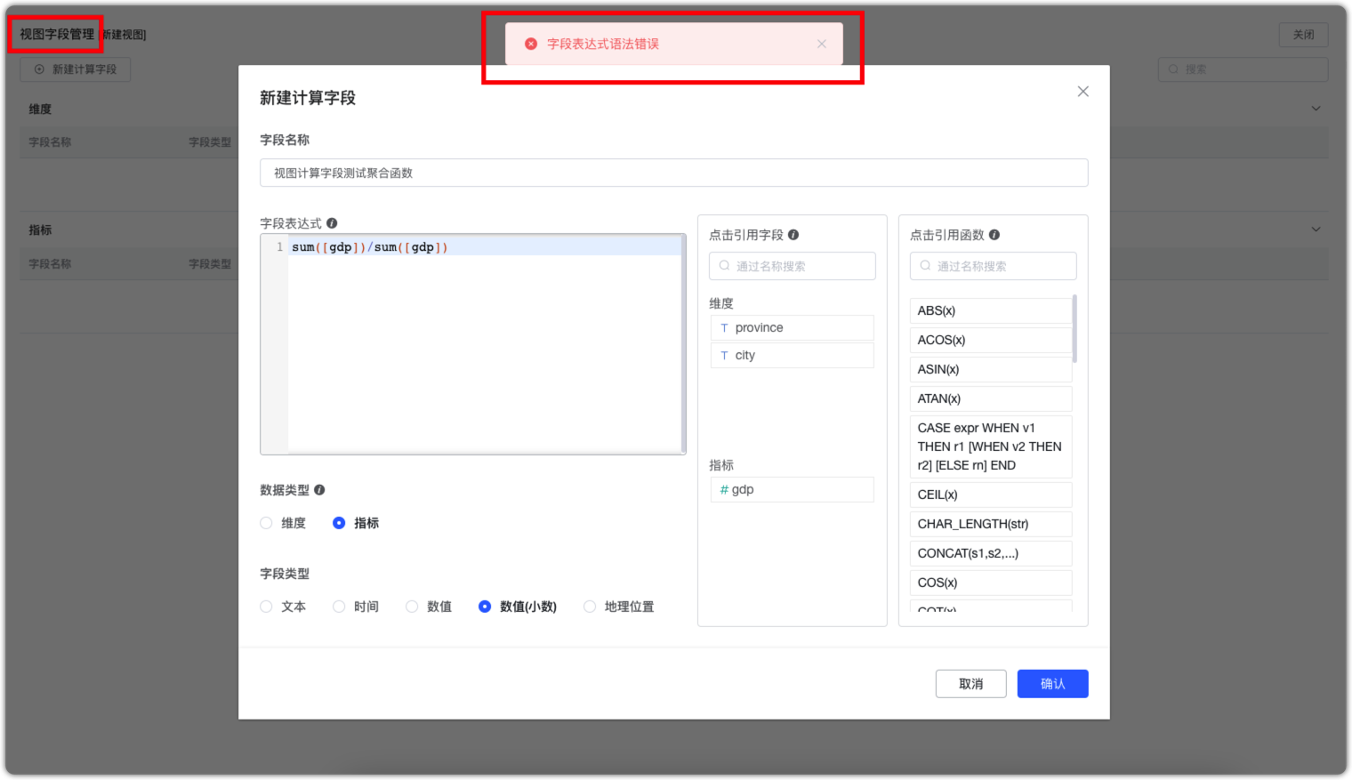This screenshot has height=780, width=1352.
Task: Click the T type icon beside province
Action: pyautogui.click(x=724, y=328)
